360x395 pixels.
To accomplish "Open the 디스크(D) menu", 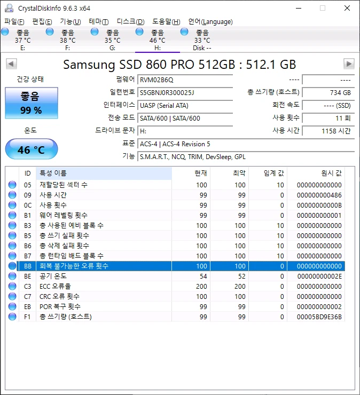I will pos(130,22).
